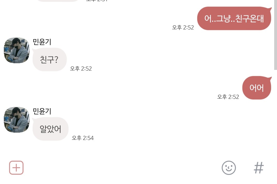Open profile photo beside the 알았어 message

[x=17, y=120]
